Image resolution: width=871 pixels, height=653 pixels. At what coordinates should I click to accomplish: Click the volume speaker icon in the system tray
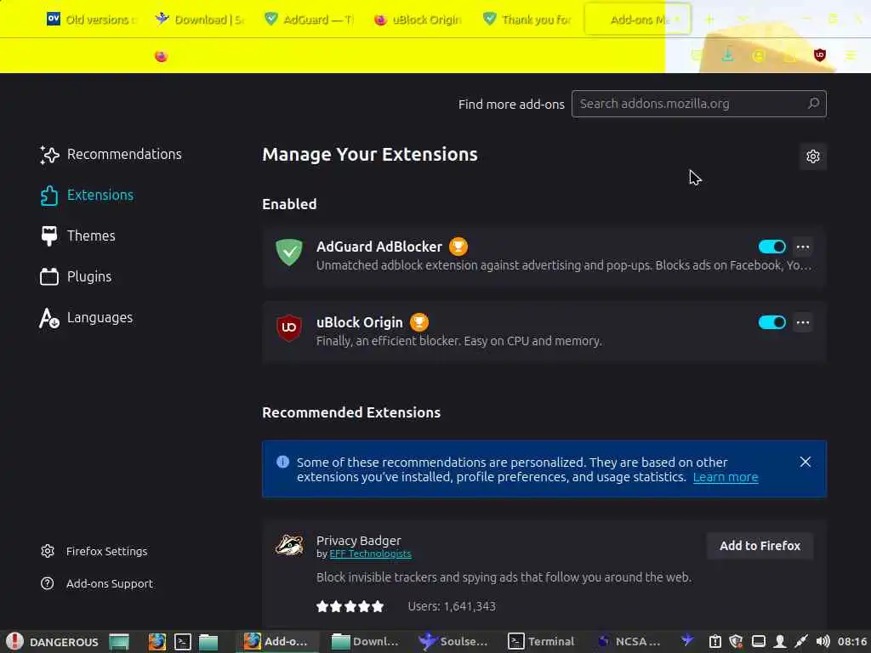[x=823, y=641]
